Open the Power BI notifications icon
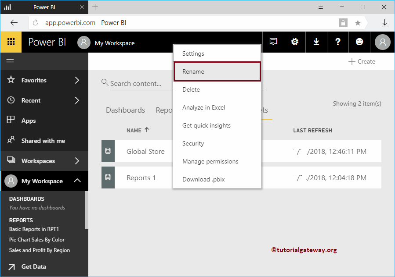 [x=273, y=42]
